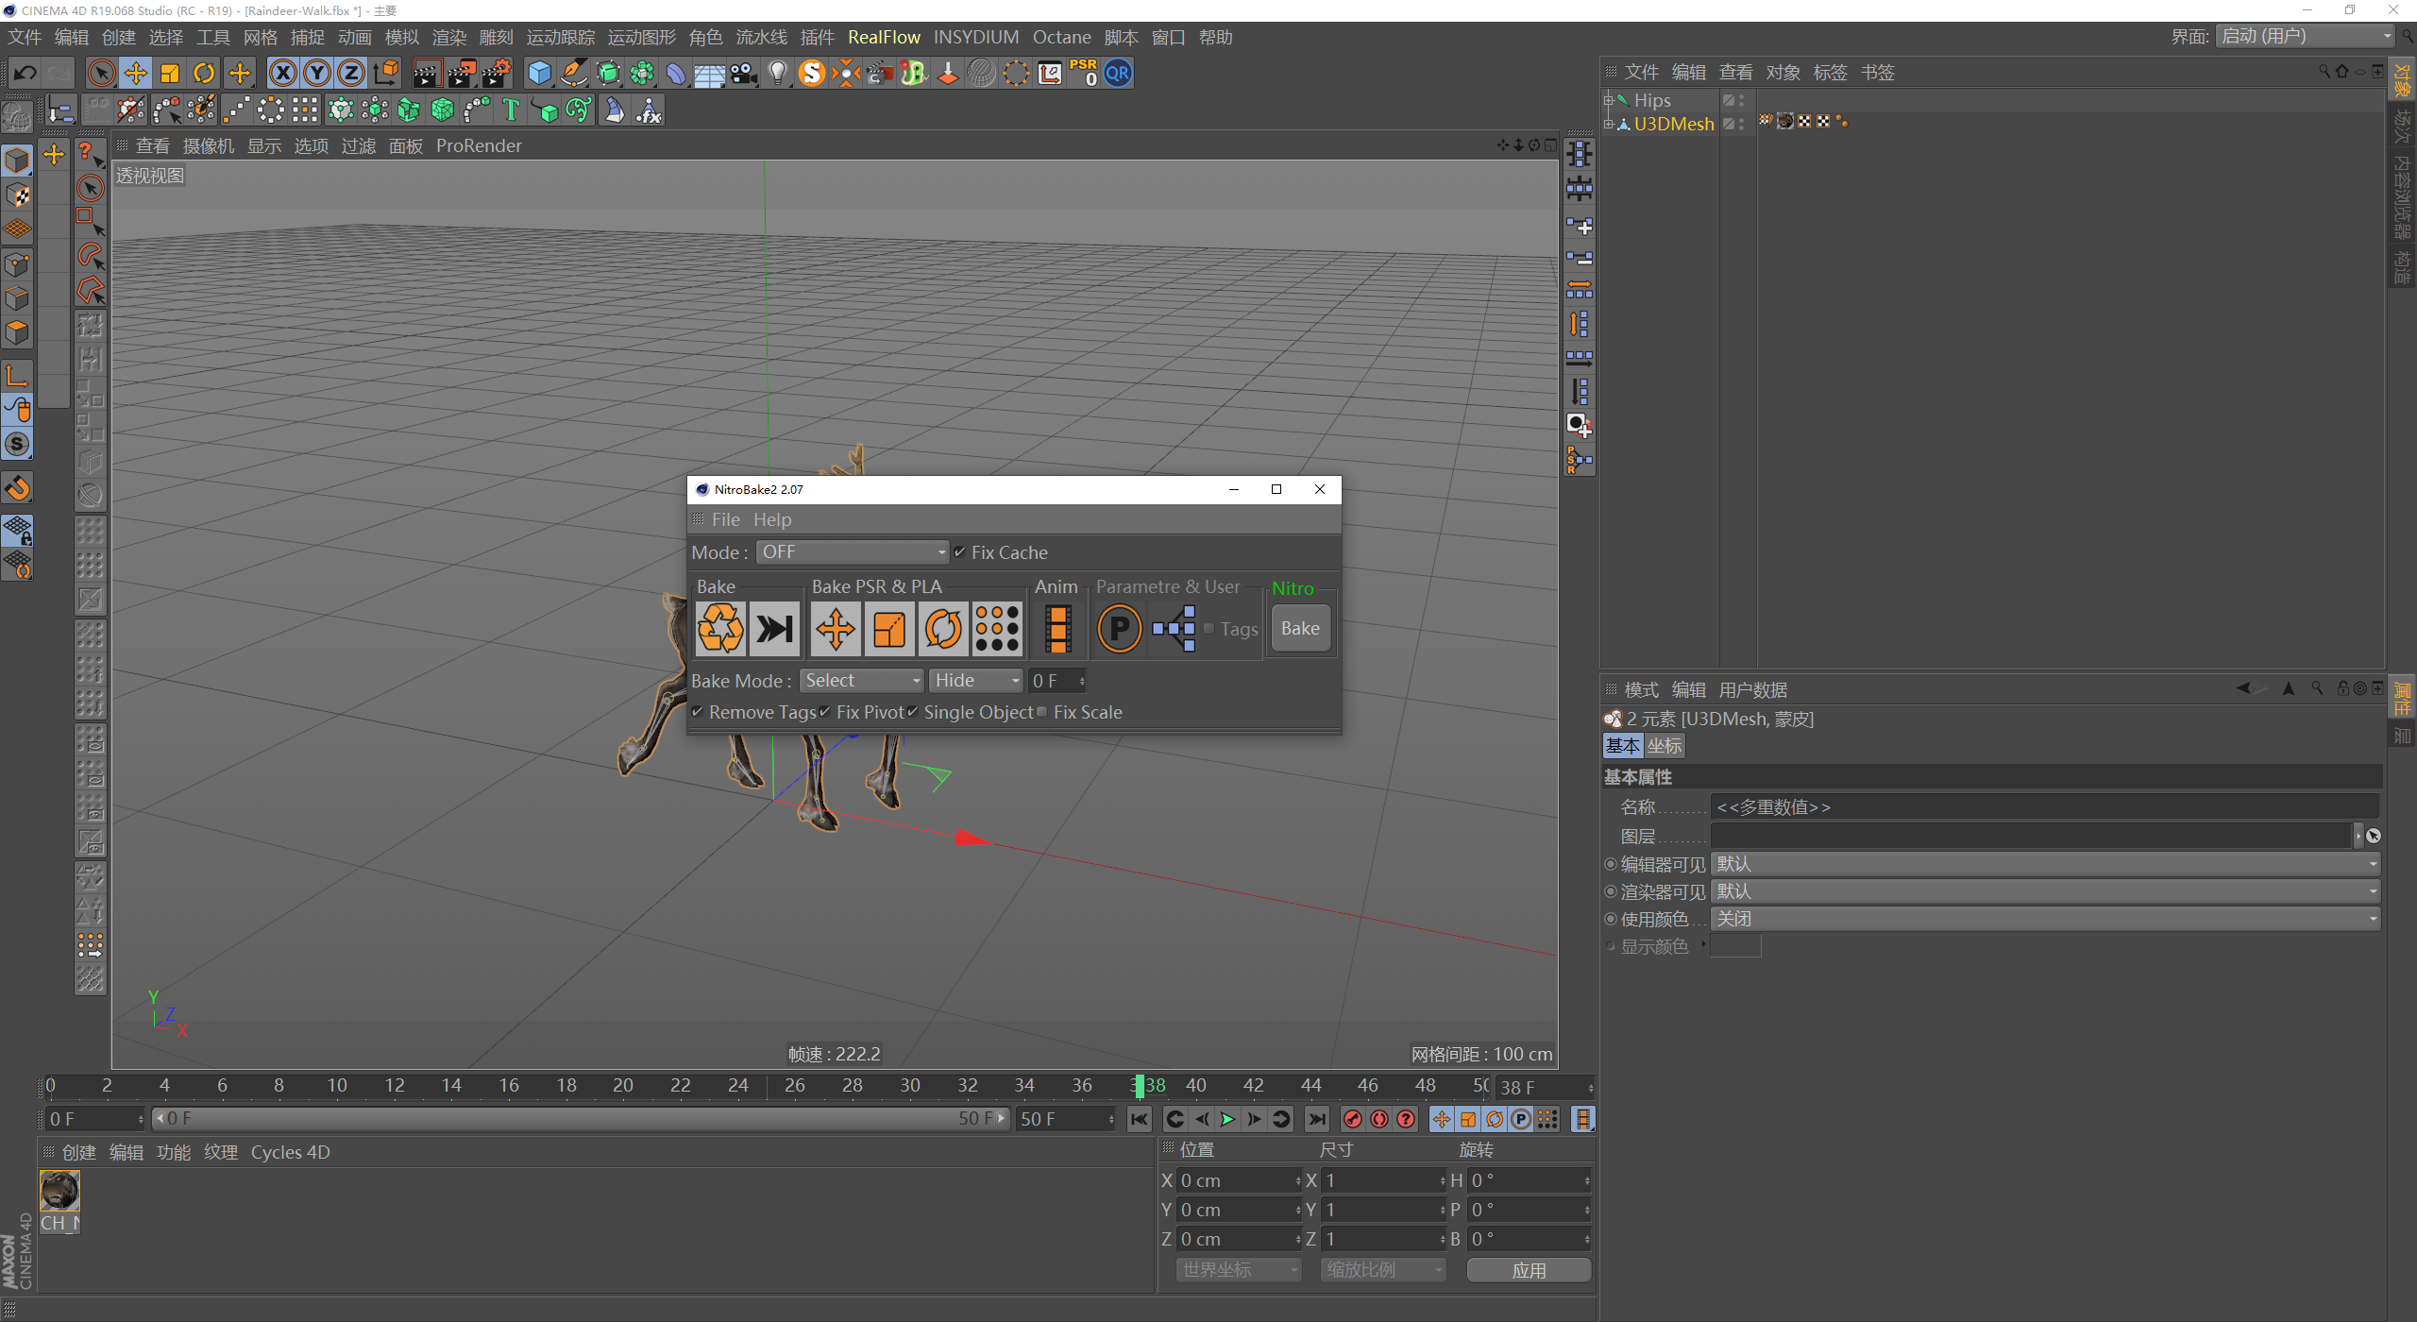2417x1322 pixels.
Task: Expand the Hips object tree node
Action: [x=1608, y=100]
